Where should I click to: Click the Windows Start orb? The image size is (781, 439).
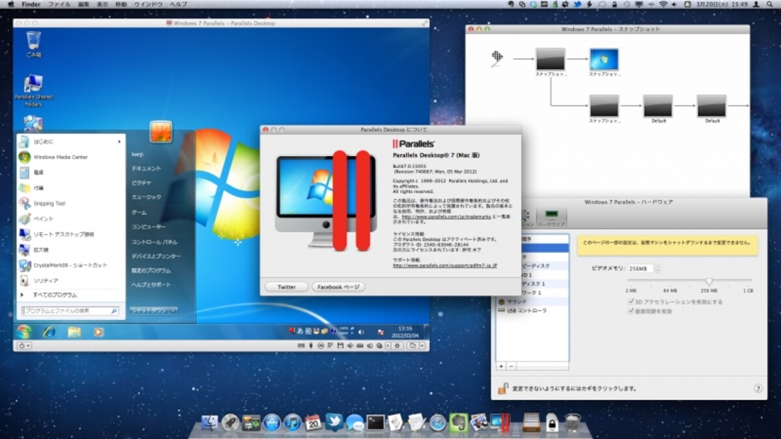click(x=24, y=332)
